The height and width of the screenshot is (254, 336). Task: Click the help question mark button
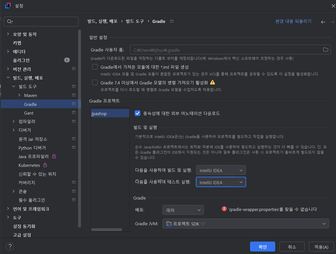point(10,246)
